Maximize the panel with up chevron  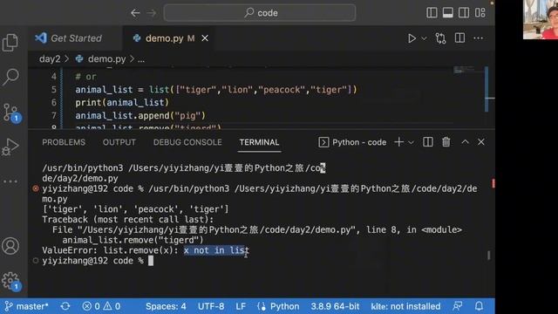pyautogui.click(x=465, y=141)
